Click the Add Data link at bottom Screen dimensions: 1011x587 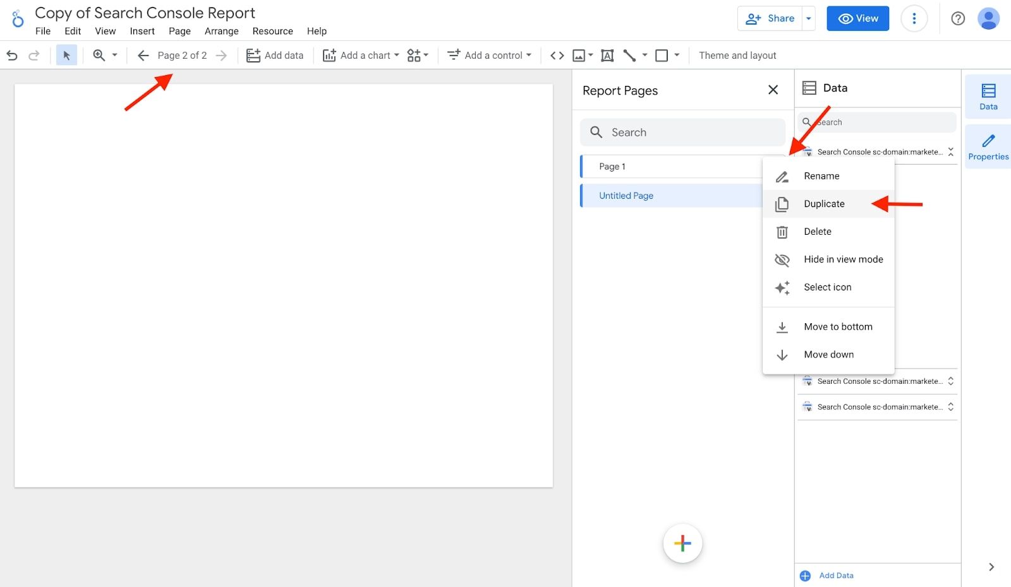[x=835, y=576]
